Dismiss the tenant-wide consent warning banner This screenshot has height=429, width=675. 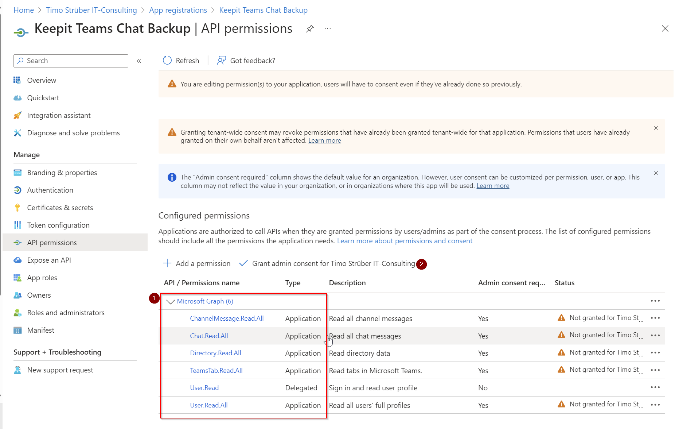656,128
